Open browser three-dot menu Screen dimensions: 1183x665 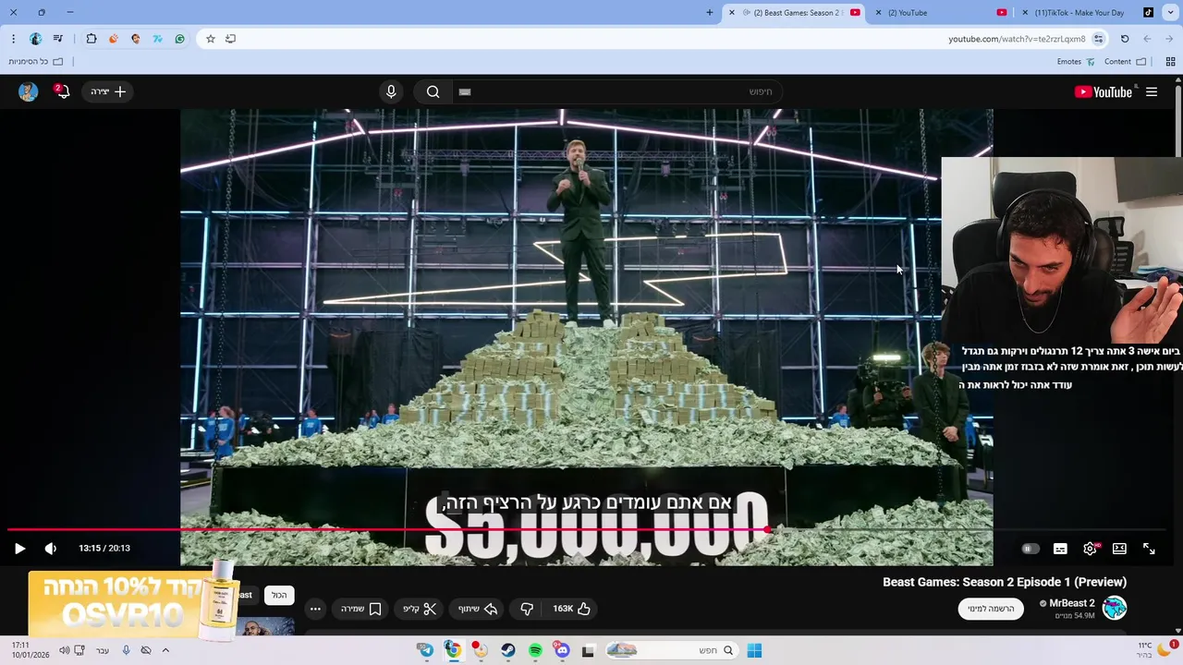[x=13, y=39]
